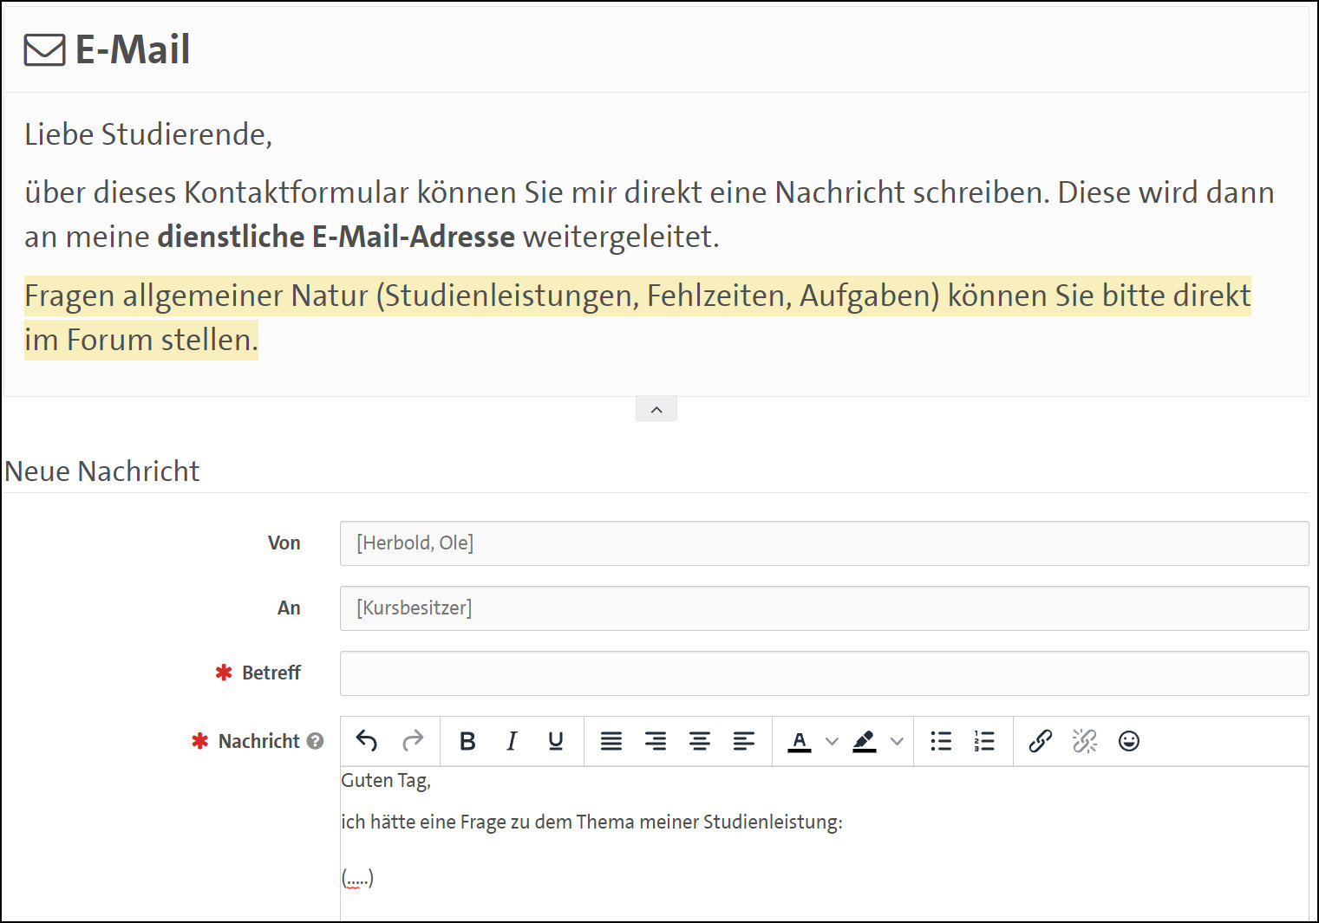Click into the Betreff subject field
1319x923 pixels.
coord(824,673)
